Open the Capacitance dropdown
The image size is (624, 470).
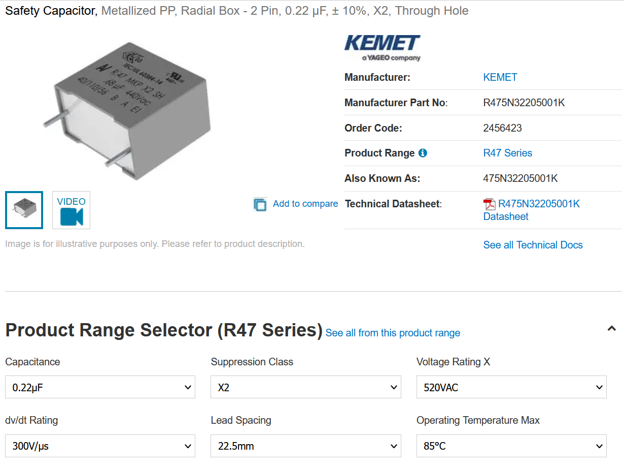100,387
